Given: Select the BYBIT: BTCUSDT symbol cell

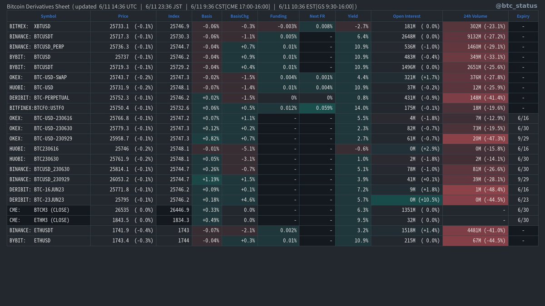Looking at the screenshot, I should click(x=49, y=67).
